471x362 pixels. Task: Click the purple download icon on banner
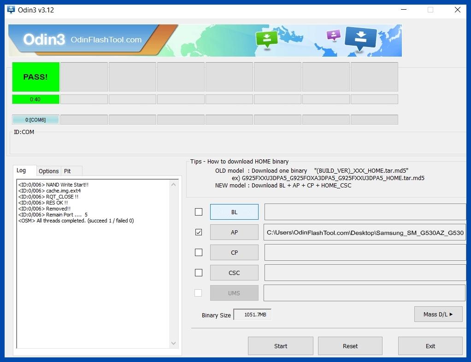point(333,35)
